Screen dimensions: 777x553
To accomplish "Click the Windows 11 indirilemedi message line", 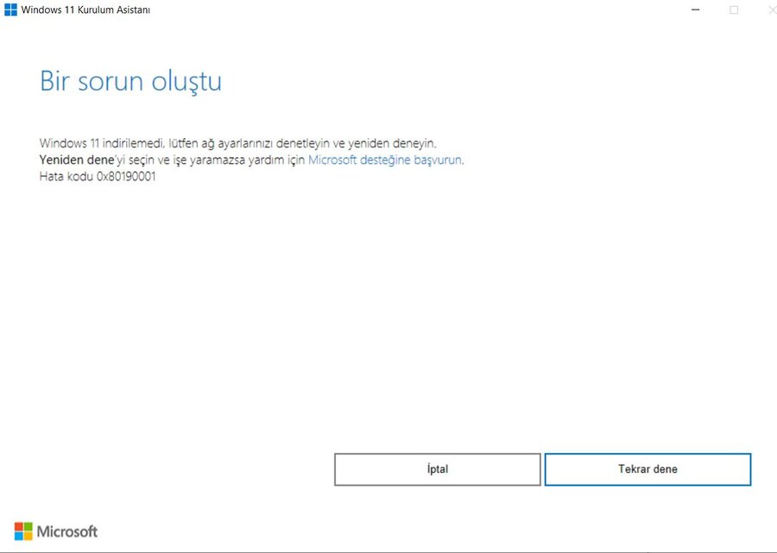I will pyautogui.click(x=238, y=143).
